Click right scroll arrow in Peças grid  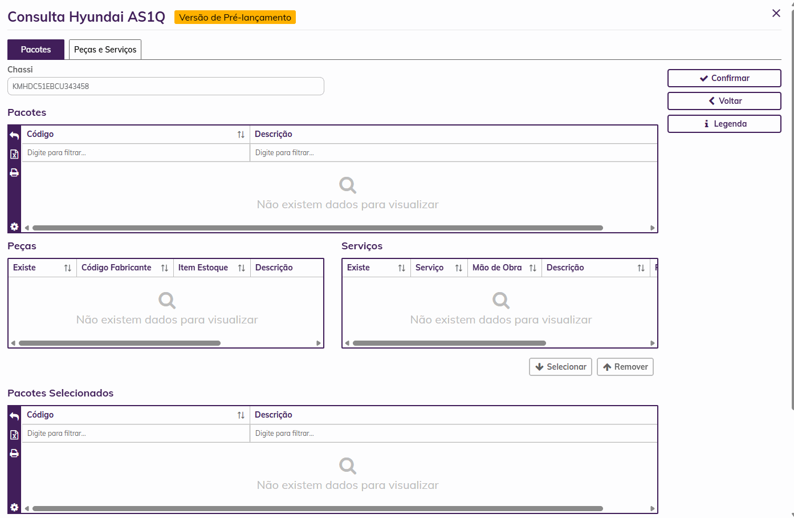(319, 343)
